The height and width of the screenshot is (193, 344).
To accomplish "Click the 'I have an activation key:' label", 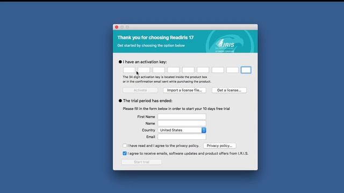I will click(x=145, y=62).
